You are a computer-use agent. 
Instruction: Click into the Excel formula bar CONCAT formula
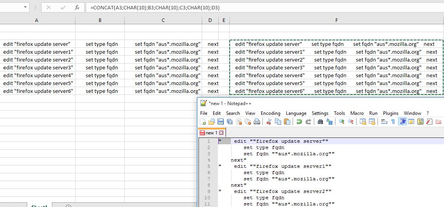[x=155, y=8]
